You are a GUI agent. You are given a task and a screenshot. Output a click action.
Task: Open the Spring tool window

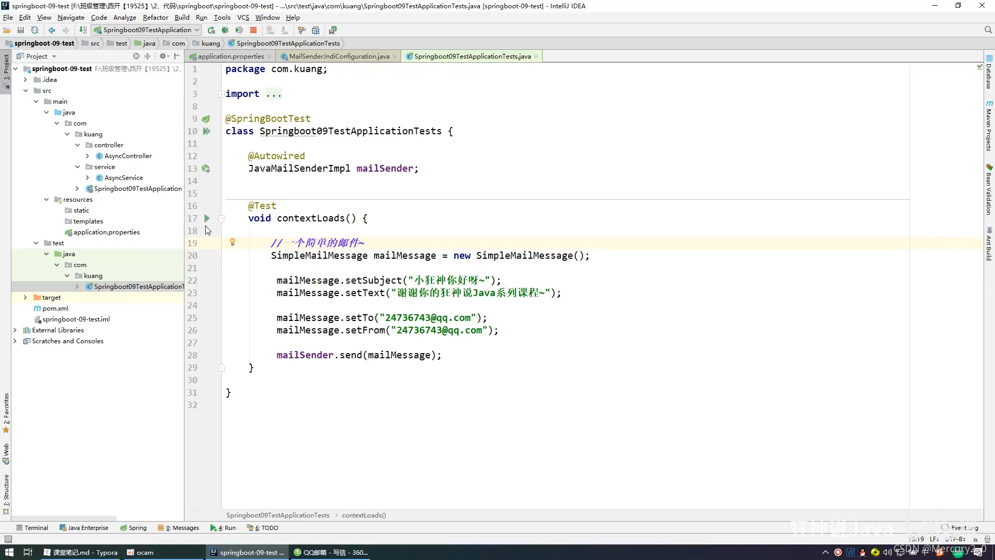133,528
